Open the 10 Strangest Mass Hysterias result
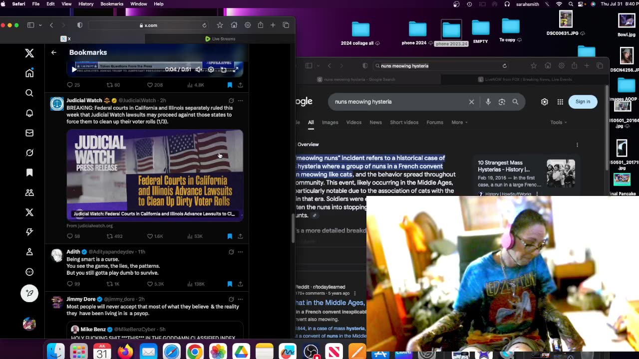639x359 pixels. (x=503, y=166)
